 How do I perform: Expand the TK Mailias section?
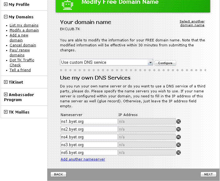(x=6, y=112)
